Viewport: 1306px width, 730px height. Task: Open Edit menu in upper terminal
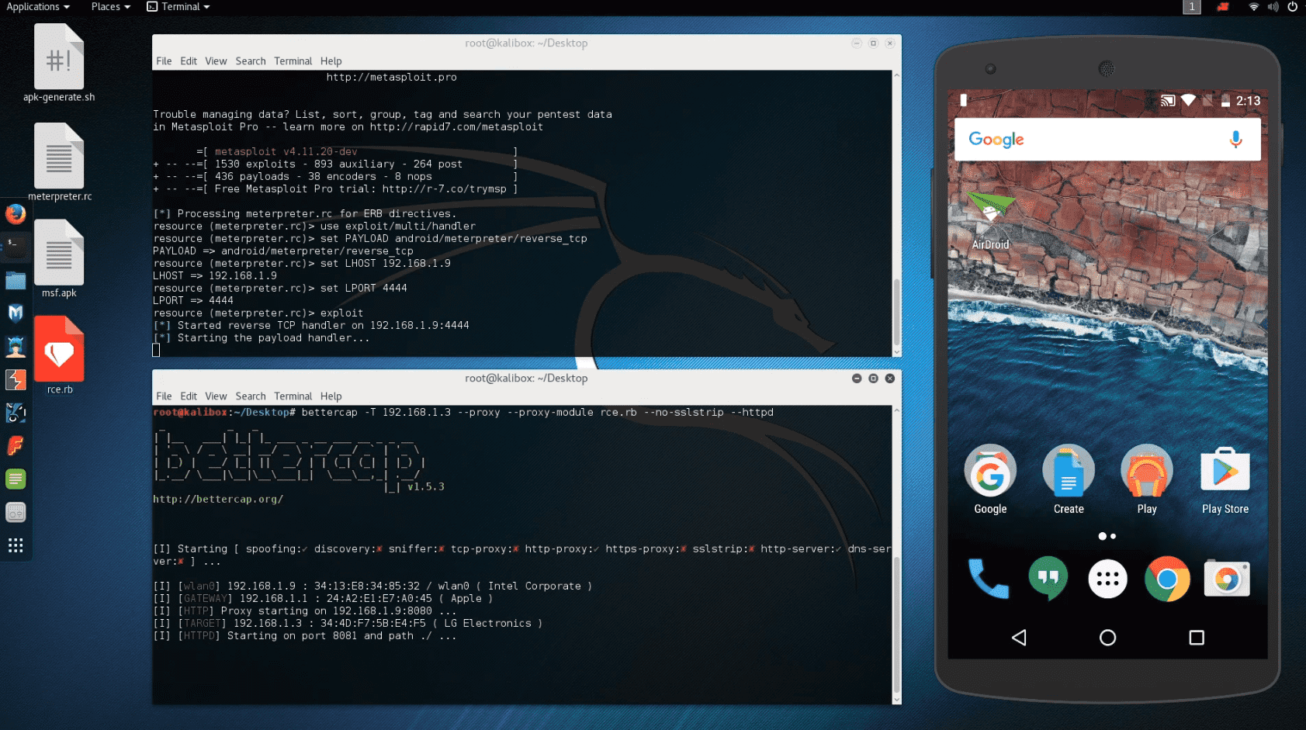click(x=189, y=61)
